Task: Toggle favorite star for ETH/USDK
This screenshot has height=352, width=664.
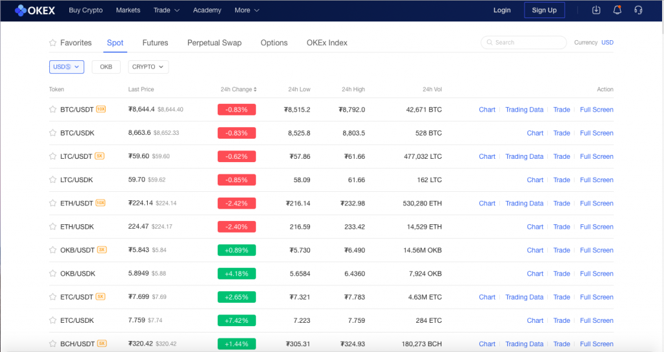Action: click(53, 227)
